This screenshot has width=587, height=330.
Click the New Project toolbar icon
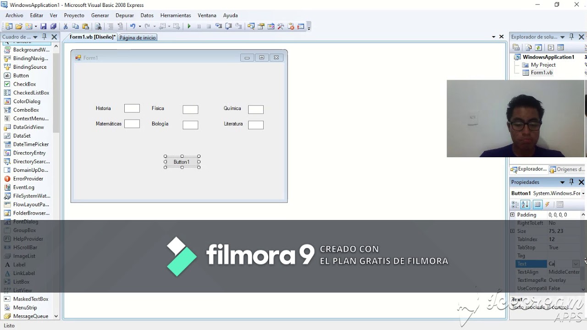(9, 27)
